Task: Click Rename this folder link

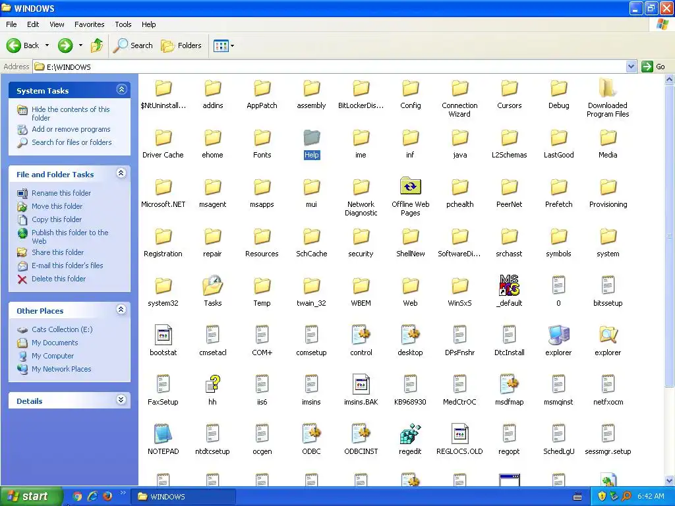Action: pyautogui.click(x=61, y=193)
